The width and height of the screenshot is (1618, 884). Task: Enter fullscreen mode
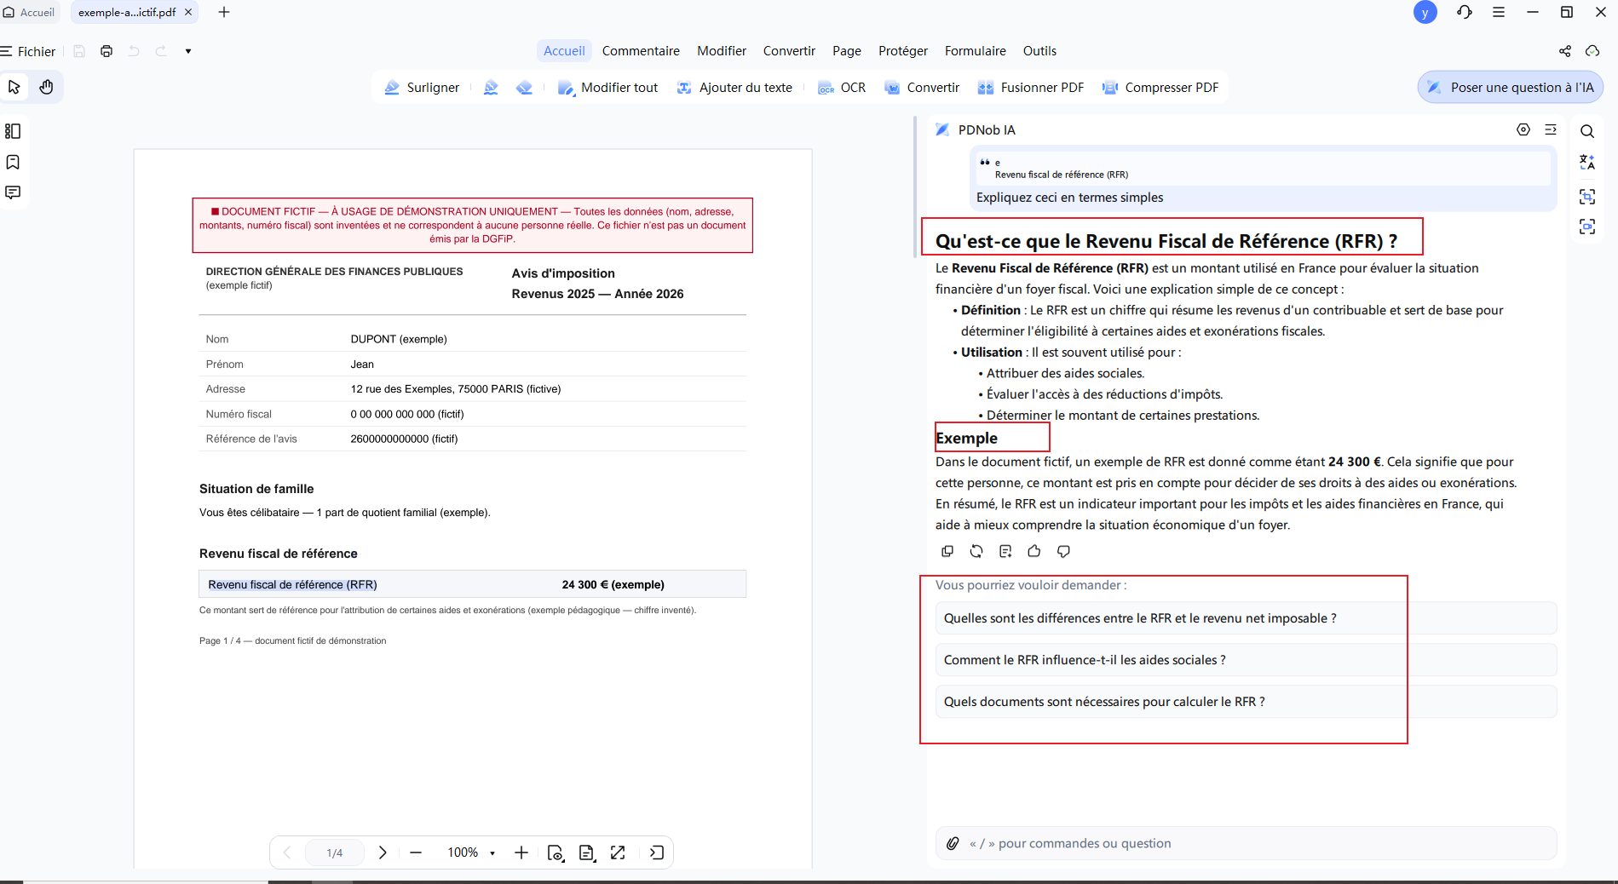click(619, 852)
